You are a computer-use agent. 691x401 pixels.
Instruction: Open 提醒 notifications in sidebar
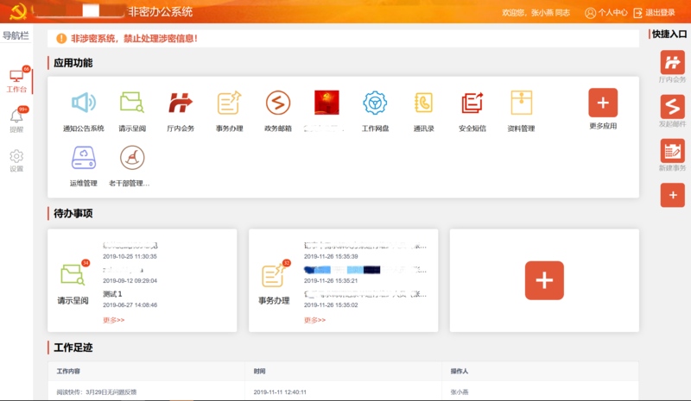click(16, 120)
